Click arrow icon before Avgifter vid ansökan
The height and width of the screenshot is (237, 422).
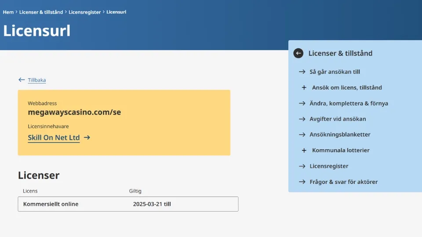tap(302, 119)
